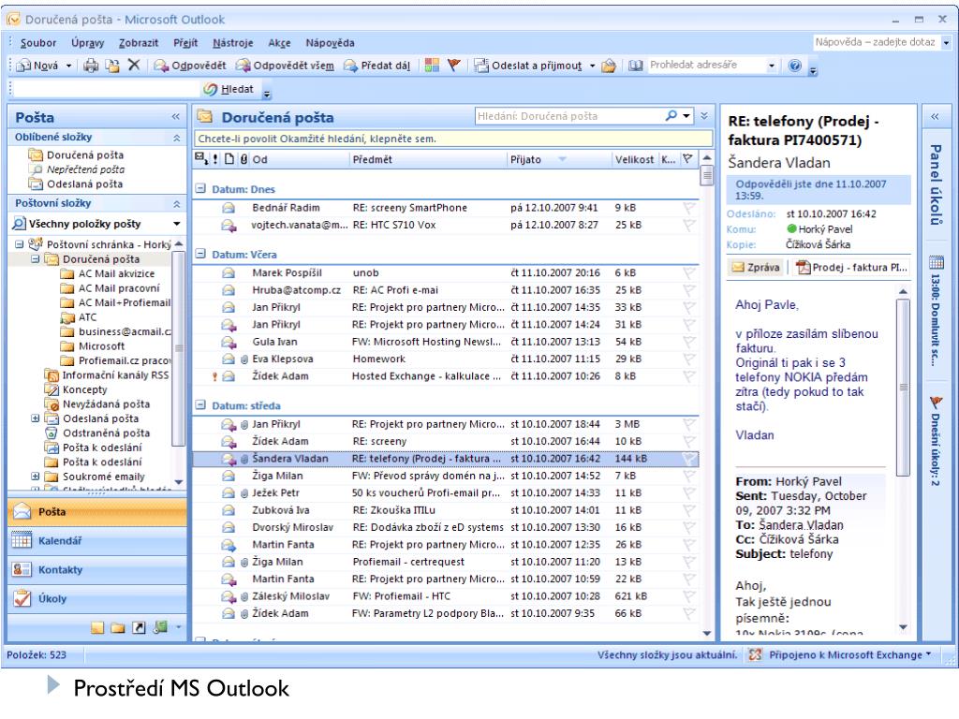This screenshot has width=959, height=719.
Task: Click the Prohledat adresáře input box
Action: (706, 65)
